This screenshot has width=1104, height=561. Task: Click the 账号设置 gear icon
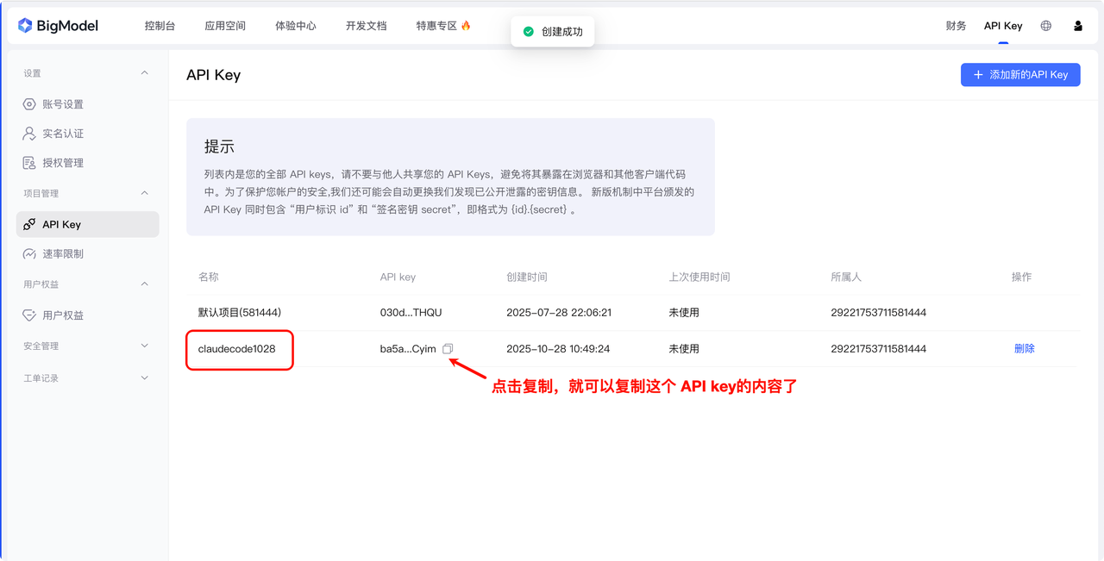(29, 104)
